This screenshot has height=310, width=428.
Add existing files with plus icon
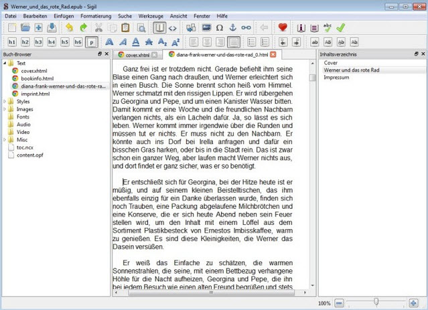pos(38,27)
